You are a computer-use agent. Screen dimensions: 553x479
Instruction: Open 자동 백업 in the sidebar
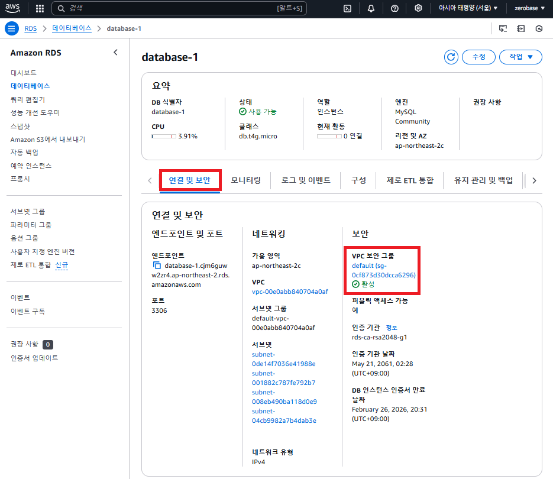click(x=24, y=153)
